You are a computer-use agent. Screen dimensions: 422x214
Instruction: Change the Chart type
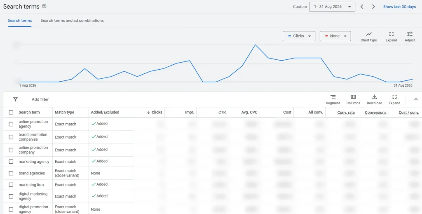(x=369, y=37)
